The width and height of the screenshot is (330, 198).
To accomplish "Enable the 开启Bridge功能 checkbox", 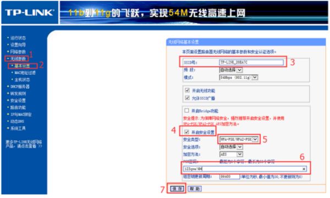I will (x=186, y=110).
